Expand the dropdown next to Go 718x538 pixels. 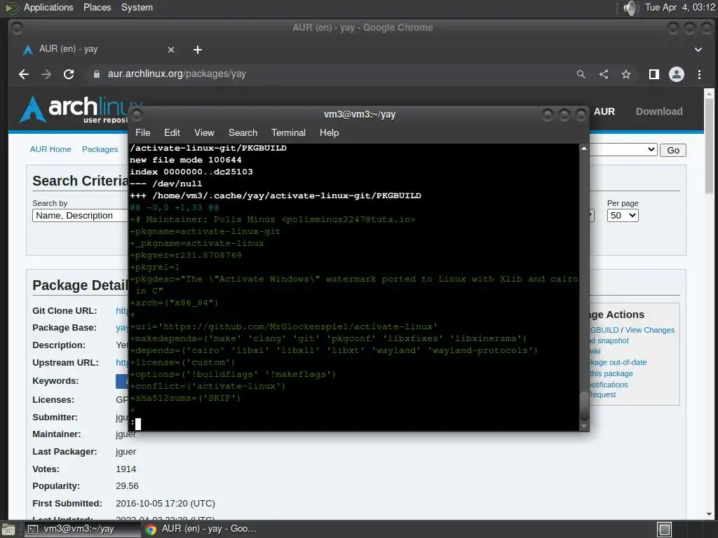pyautogui.click(x=623, y=150)
